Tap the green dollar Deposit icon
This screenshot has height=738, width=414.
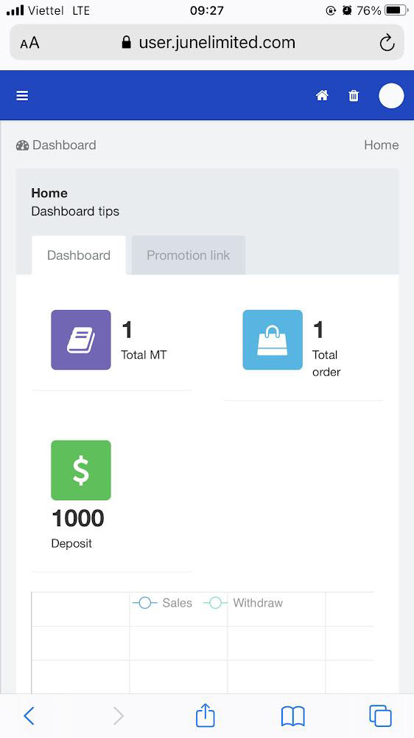81,470
